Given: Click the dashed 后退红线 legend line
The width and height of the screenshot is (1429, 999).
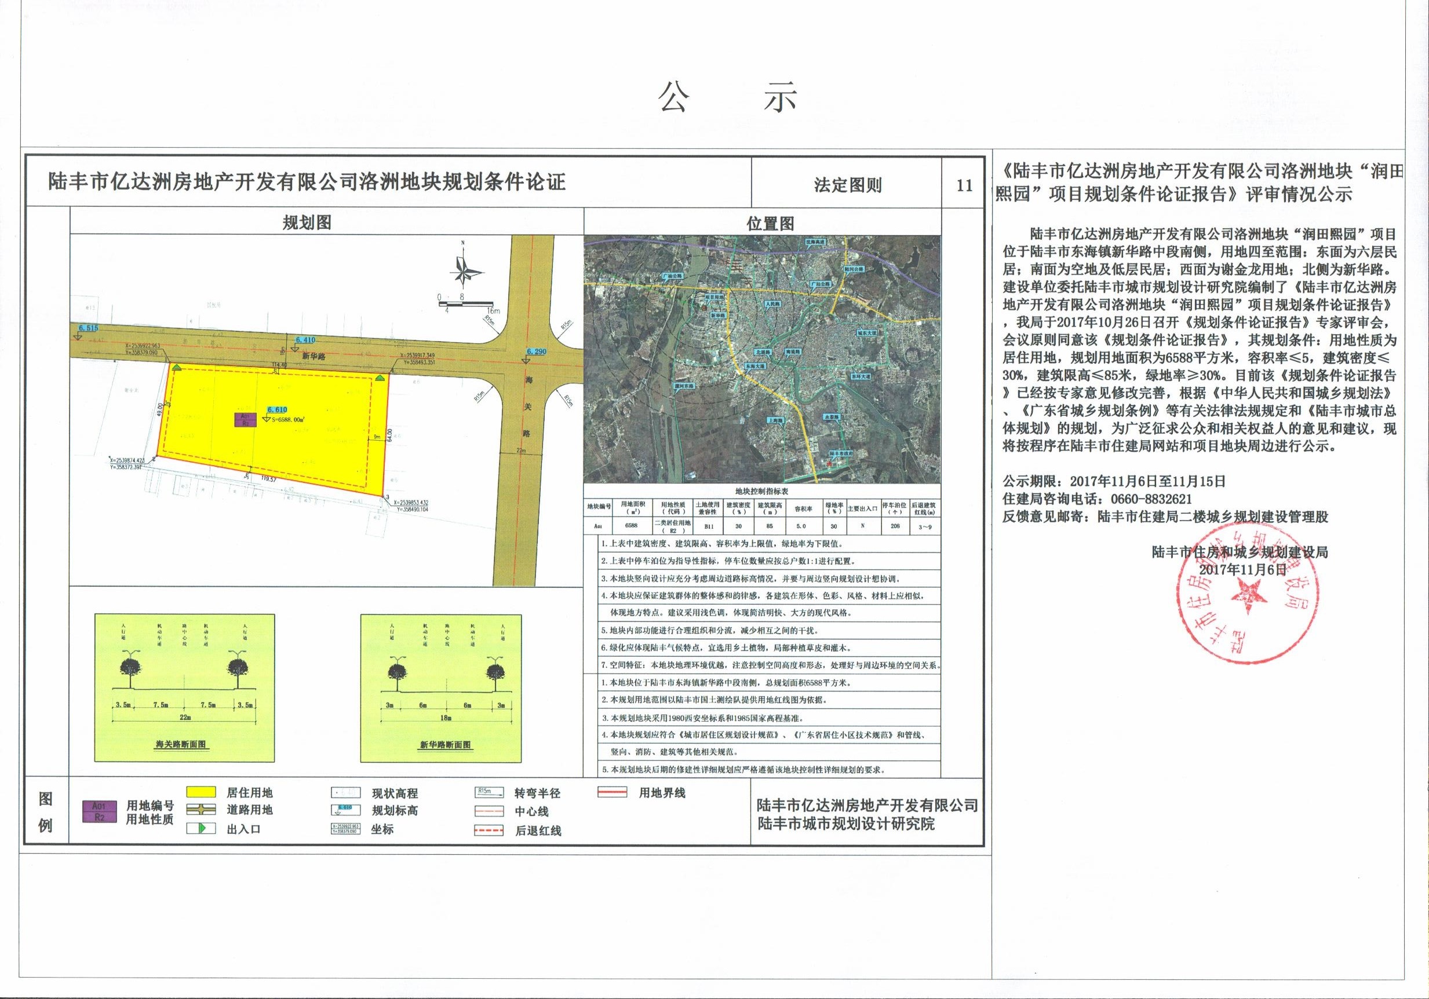Looking at the screenshot, I should pyautogui.click(x=489, y=830).
